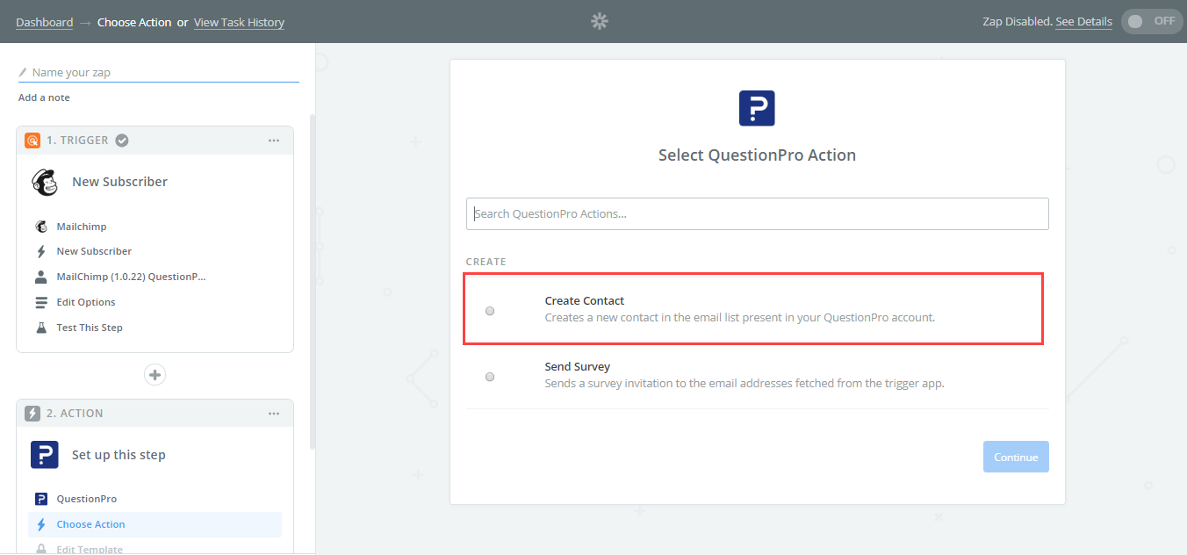Go back to the Dashboard link
This screenshot has height=555, width=1187.
(x=44, y=23)
